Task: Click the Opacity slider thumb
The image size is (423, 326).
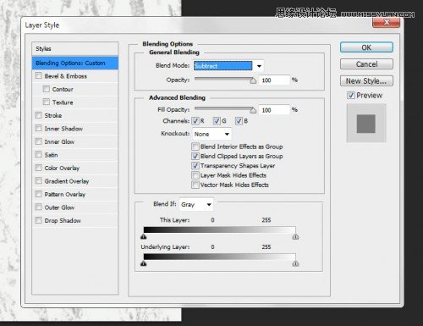Action: point(253,81)
